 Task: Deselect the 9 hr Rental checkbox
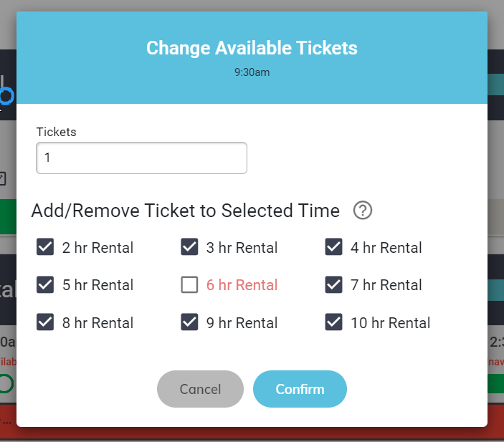click(189, 322)
